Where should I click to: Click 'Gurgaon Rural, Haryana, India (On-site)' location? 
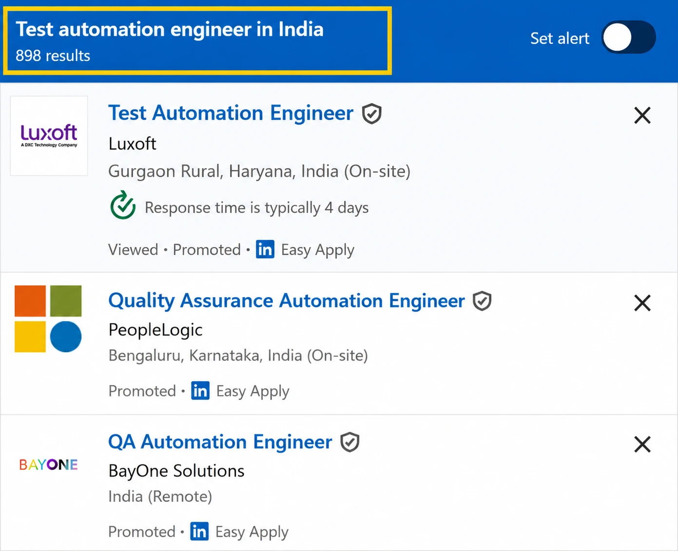tap(259, 171)
